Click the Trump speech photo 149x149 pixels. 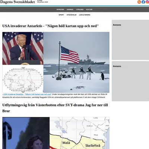23,48
